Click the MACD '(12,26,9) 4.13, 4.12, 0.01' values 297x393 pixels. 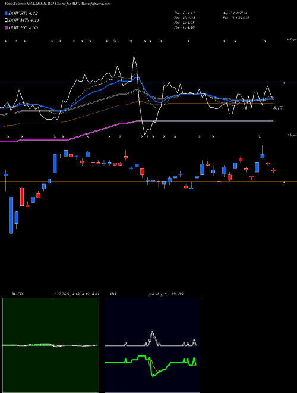[77, 294]
